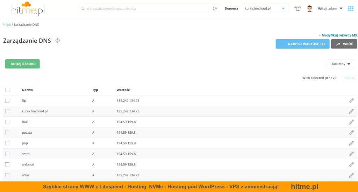Screen dimensions: 358x192
Task: Check the smtp record checkbox
Action: [7, 154]
